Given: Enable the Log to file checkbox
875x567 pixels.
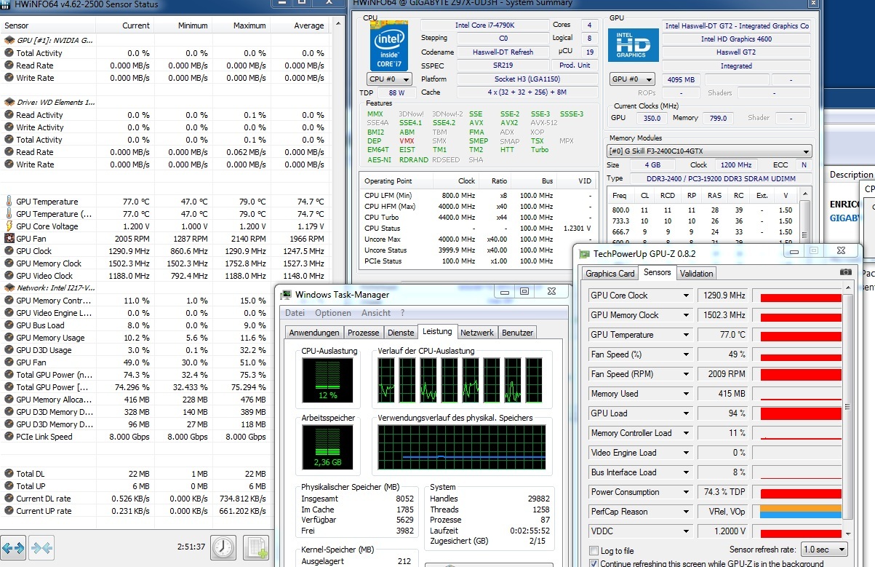Looking at the screenshot, I should pos(594,551).
